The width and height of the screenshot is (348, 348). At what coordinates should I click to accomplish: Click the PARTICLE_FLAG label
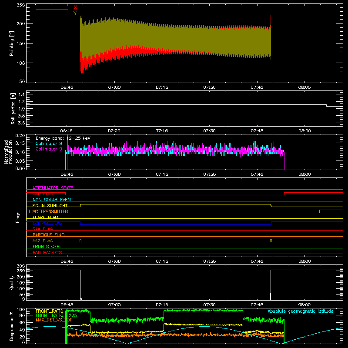pos(49,234)
